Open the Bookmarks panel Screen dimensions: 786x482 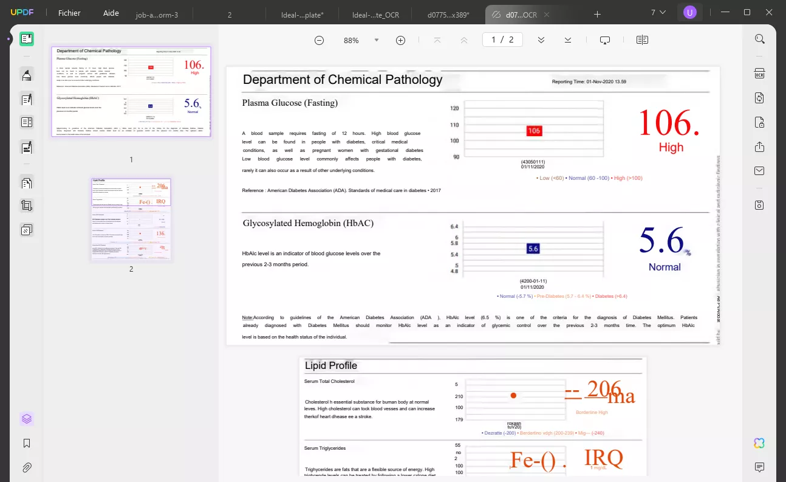click(27, 443)
